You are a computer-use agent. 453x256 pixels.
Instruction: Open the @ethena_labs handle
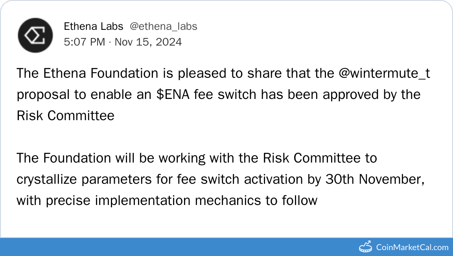[x=163, y=26]
